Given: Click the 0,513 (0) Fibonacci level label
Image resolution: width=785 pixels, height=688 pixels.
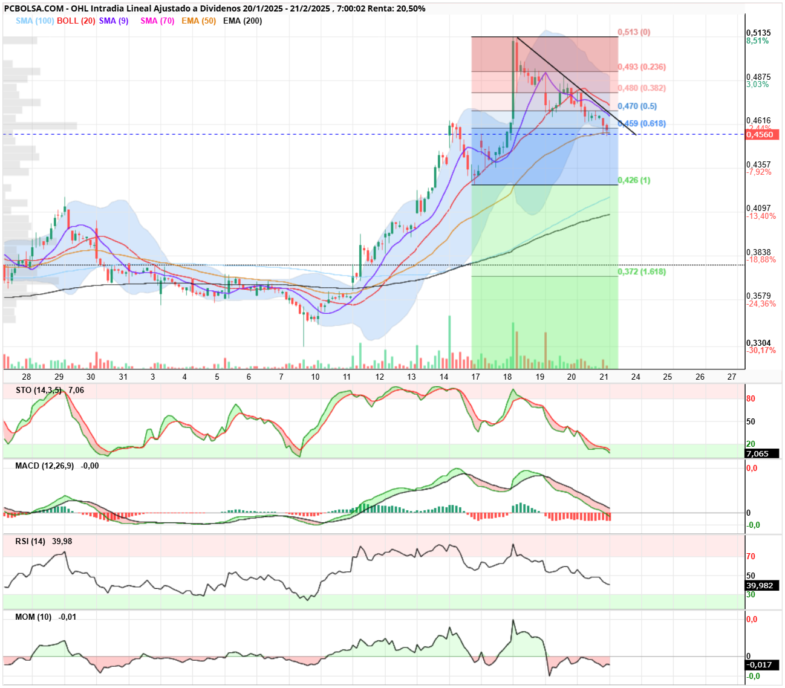Looking at the screenshot, I should tap(634, 32).
